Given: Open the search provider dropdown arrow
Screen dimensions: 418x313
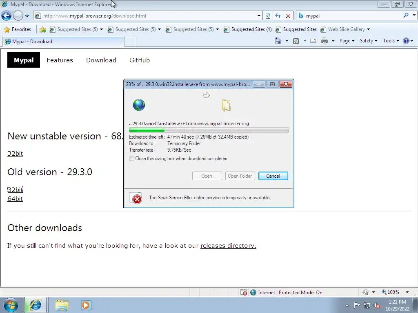Looking at the screenshot, I should pyautogui.click(x=414, y=15).
